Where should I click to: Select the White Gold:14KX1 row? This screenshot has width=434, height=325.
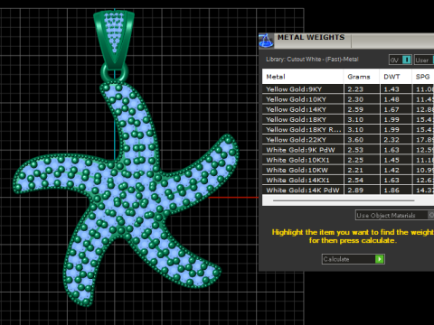pyautogui.click(x=348, y=180)
